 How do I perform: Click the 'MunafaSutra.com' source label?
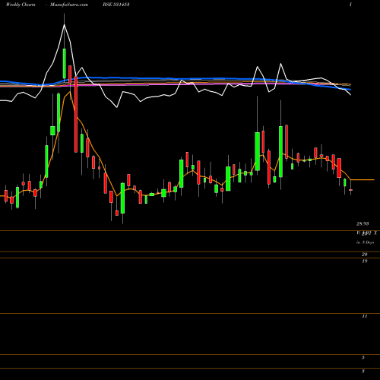coord(69,5)
